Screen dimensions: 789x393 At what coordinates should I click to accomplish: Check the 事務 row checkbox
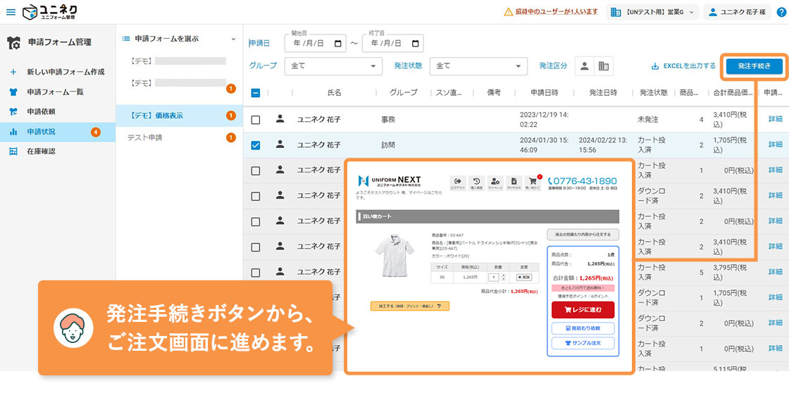(255, 120)
